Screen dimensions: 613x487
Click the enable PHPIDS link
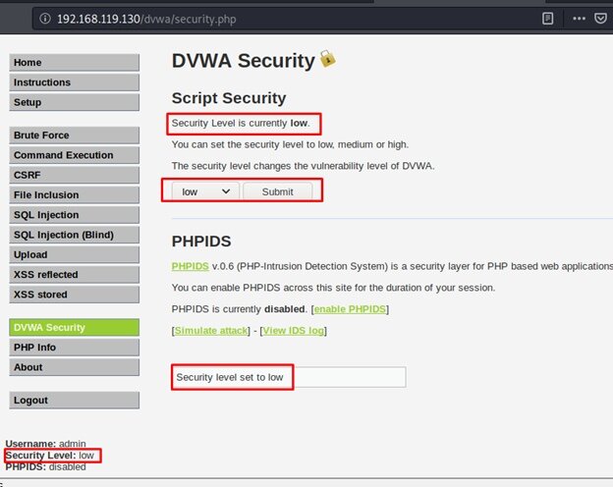tap(350, 309)
